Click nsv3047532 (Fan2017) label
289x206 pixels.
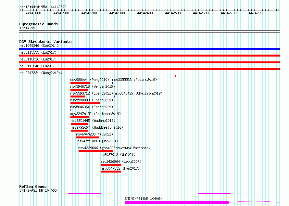(120, 168)
